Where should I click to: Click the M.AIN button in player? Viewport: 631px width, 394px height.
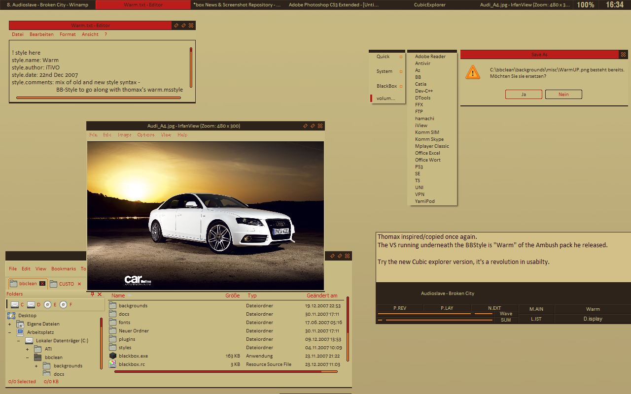pos(536,309)
